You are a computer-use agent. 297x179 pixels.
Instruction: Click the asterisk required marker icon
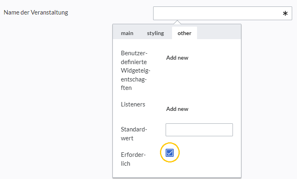(x=285, y=13)
